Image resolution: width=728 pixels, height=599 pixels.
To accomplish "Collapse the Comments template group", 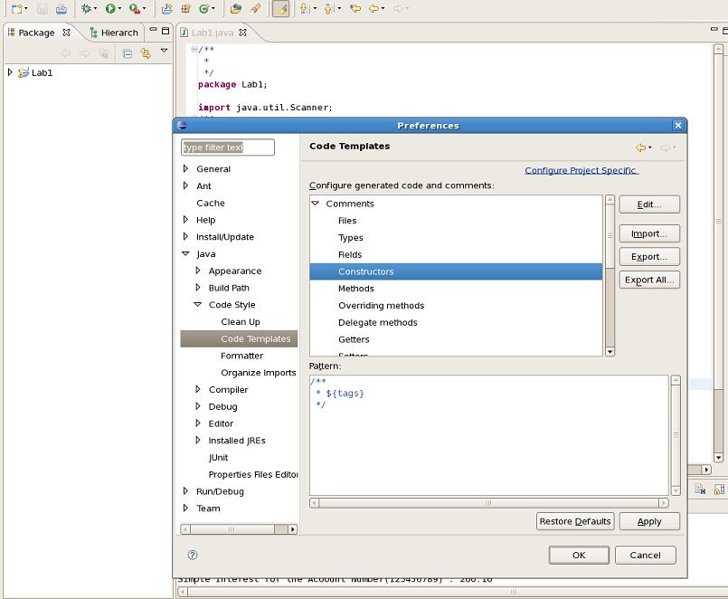I will 316,204.
